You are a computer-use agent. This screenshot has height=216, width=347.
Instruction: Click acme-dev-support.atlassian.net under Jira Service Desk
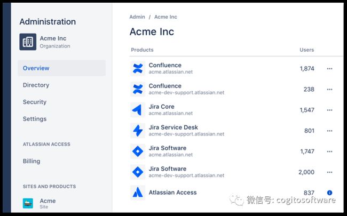(x=186, y=134)
